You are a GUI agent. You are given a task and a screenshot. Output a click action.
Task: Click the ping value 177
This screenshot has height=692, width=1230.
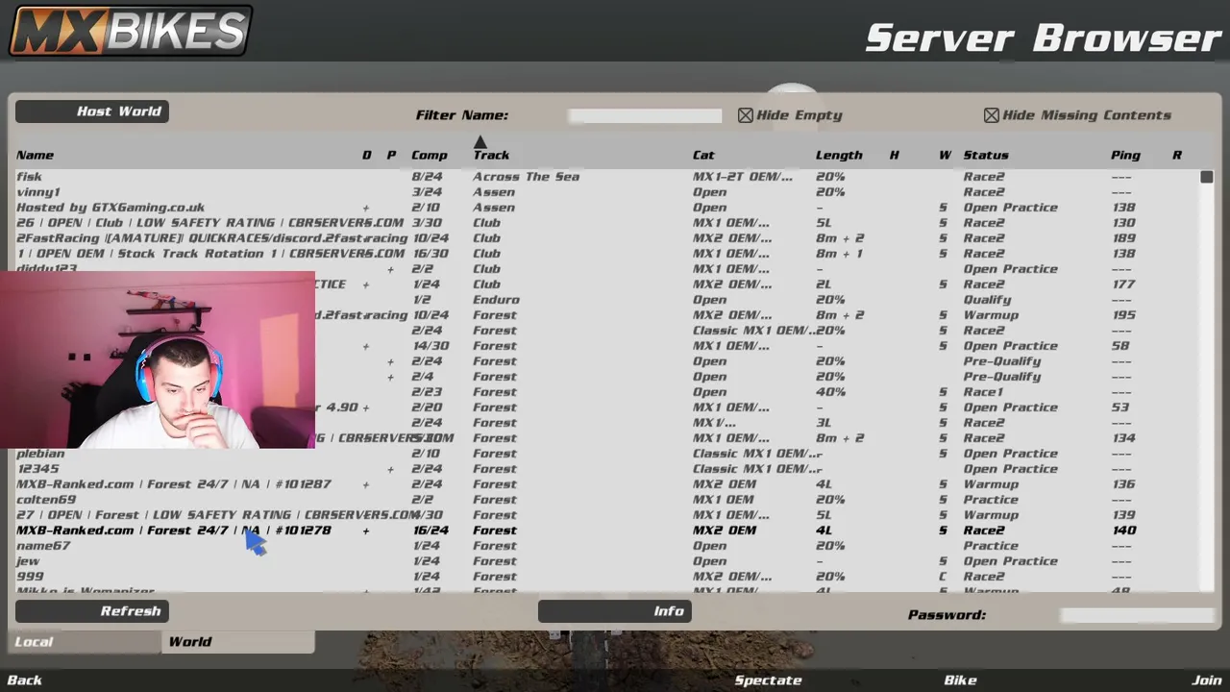(1122, 284)
